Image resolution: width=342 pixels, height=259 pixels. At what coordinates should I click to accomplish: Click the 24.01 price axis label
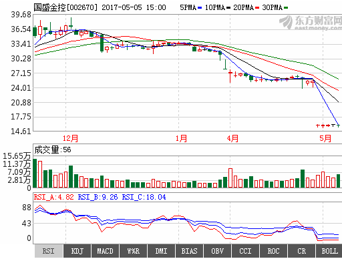[x=21, y=88]
